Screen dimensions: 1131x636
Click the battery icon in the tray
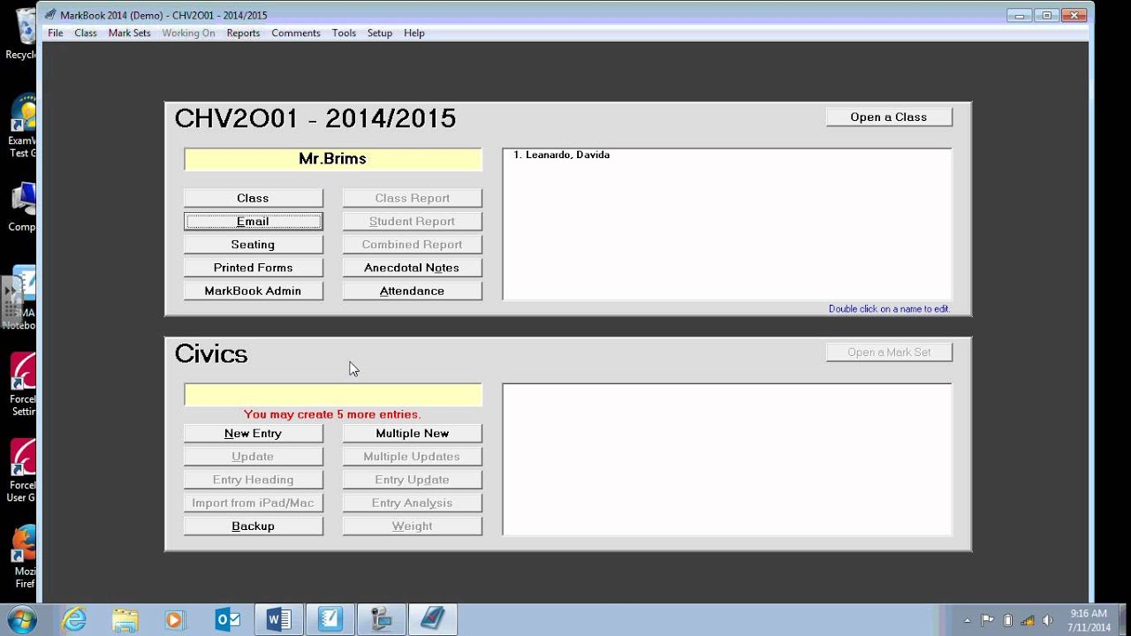[x=1008, y=620]
